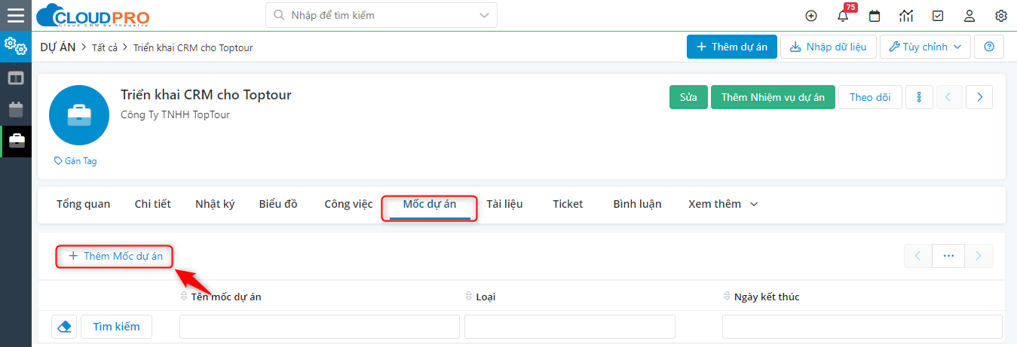Screen dimensions: 1017x347
Task: Open the briefcase project sidebar icon
Action: tap(16, 141)
